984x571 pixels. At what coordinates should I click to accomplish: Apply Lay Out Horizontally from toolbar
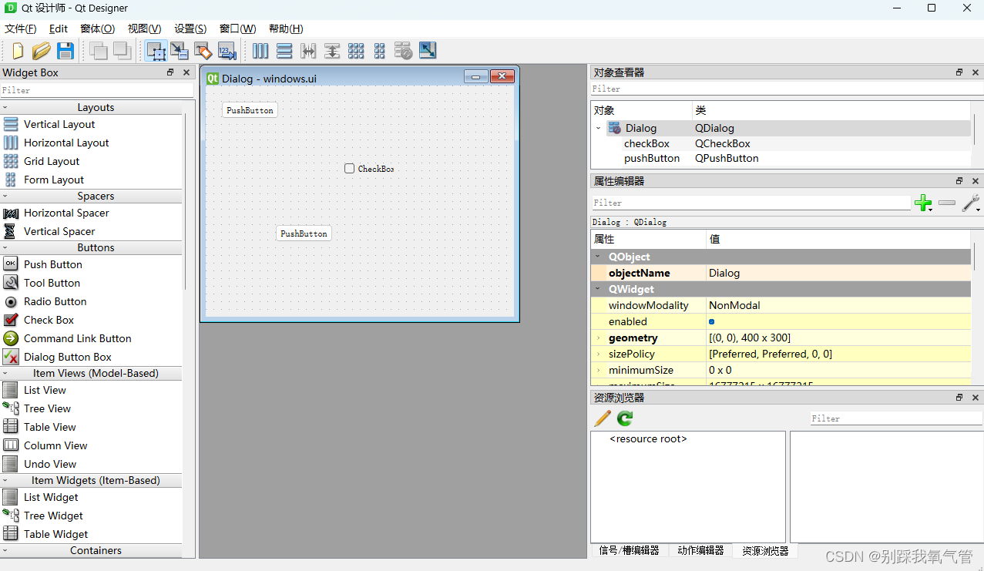point(260,51)
